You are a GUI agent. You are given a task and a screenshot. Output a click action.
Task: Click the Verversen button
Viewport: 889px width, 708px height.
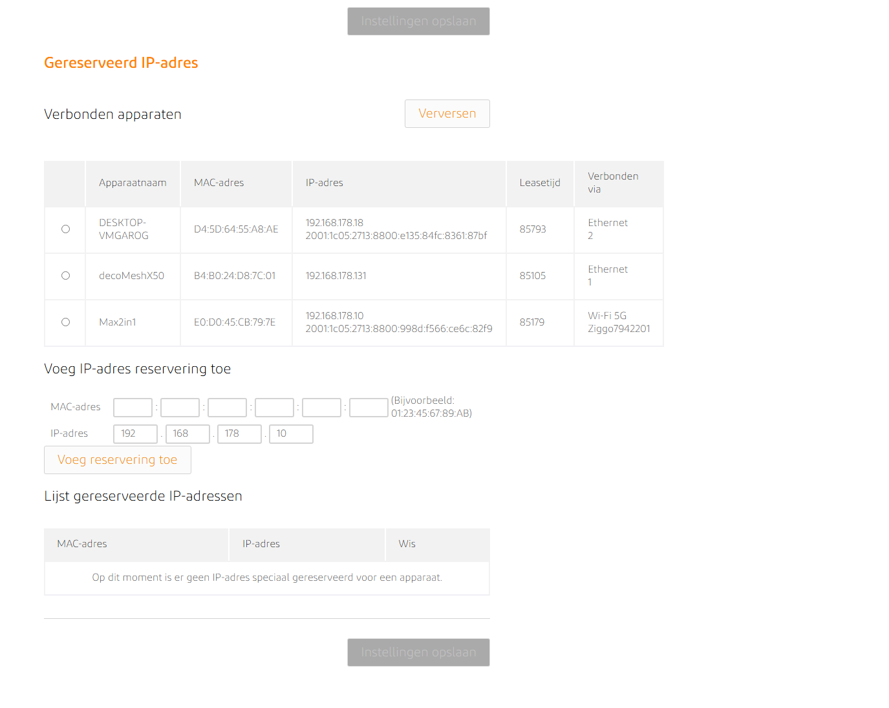447,114
